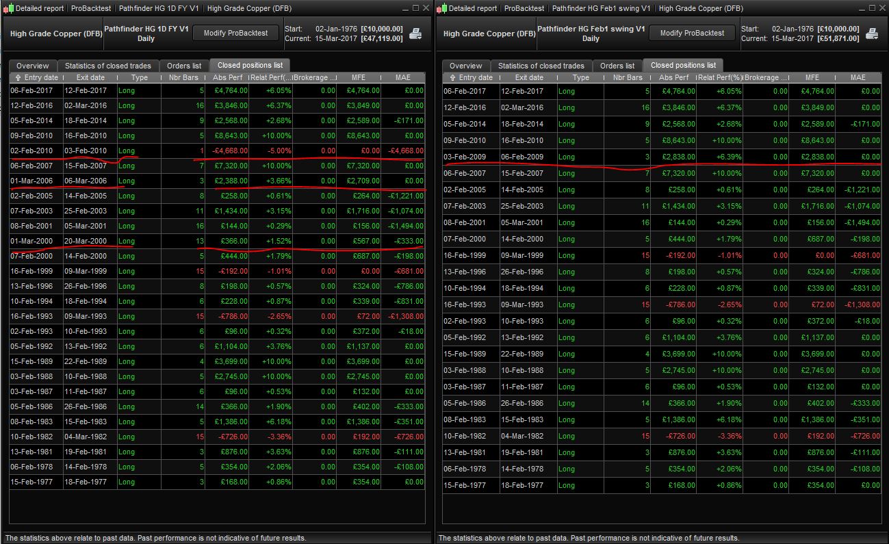The width and height of the screenshot is (889, 544).
Task: Click 04-Mar-1982 exit date in right window
Action: click(529, 436)
